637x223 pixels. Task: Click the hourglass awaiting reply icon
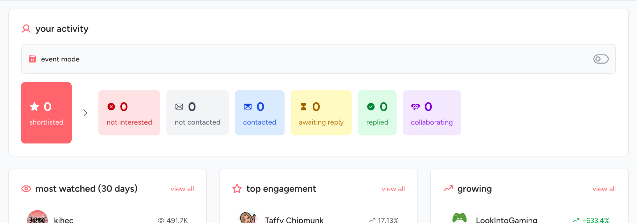click(x=304, y=107)
